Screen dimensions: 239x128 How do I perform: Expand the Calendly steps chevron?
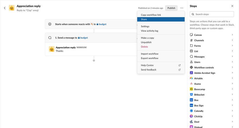(x=232, y=111)
